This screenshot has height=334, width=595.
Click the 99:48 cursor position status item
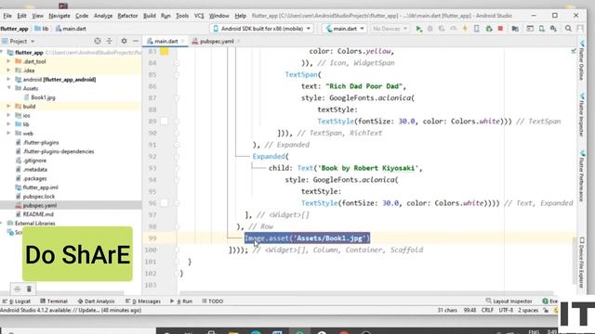tap(469, 310)
